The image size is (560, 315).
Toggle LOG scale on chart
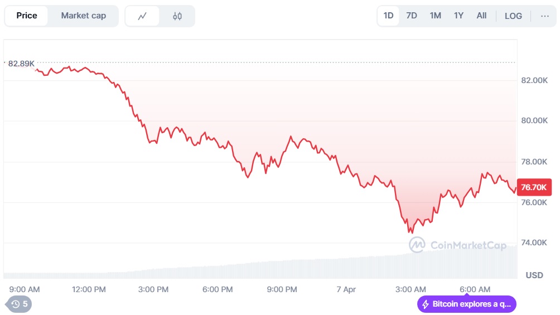(x=513, y=16)
